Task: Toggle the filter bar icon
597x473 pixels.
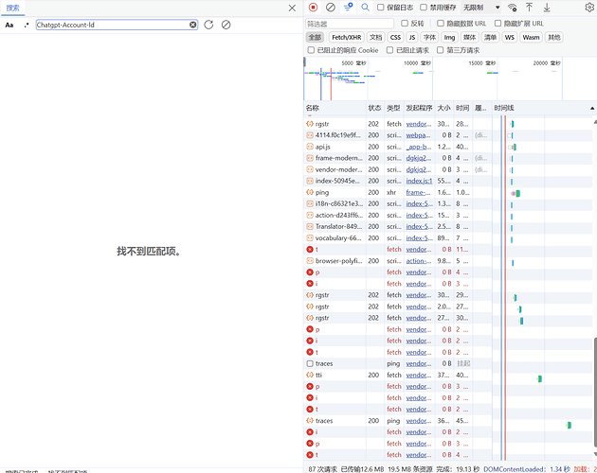Action: 348,8
